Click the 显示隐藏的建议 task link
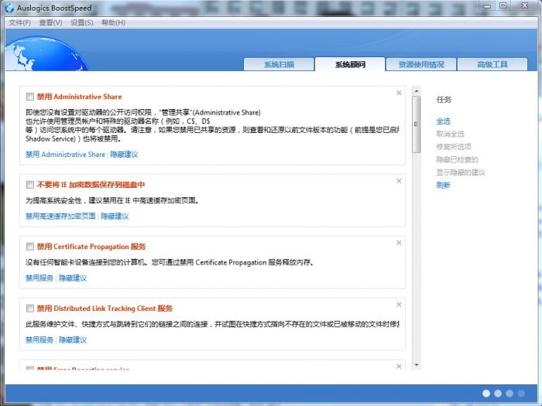542x406 pixels. pos(461,172)
